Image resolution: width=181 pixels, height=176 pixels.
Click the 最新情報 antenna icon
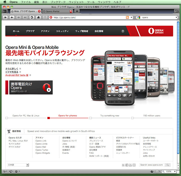(9, 131)
